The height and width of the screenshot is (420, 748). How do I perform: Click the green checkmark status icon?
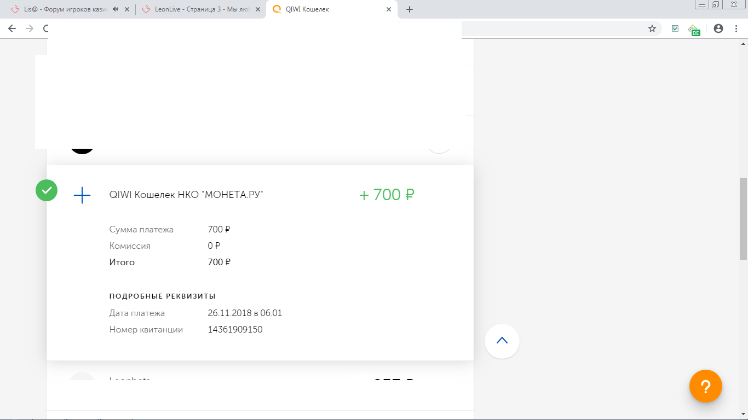pyautogui.click(x=47, y=190)
